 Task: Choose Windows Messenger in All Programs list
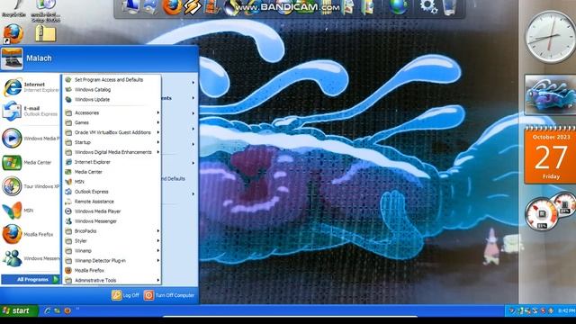(x=112, y=221)
